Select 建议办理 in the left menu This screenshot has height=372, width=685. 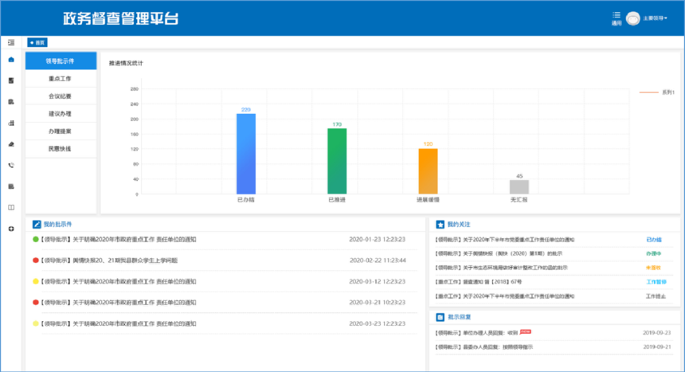click(x=61, y=114)
